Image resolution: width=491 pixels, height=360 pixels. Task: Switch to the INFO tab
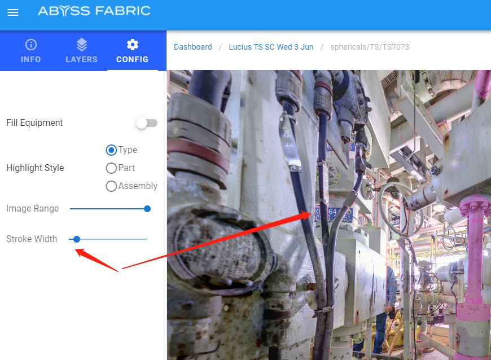[x=31, y=51]
